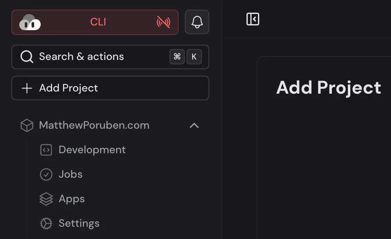
Task: Open notifications with the bell icon
Action: (197, 22)
